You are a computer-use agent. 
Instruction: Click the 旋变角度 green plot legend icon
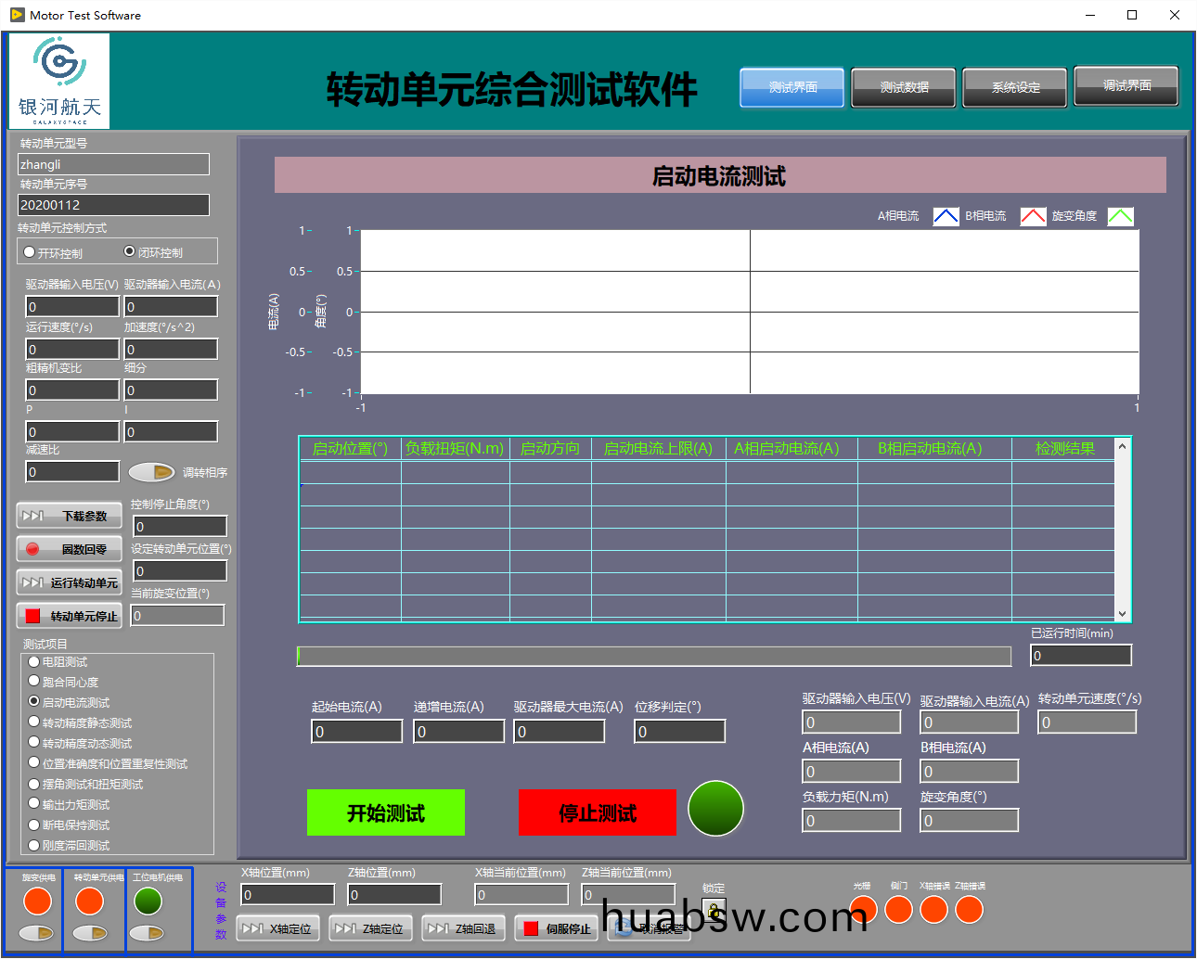click(x=1120, y=216)
